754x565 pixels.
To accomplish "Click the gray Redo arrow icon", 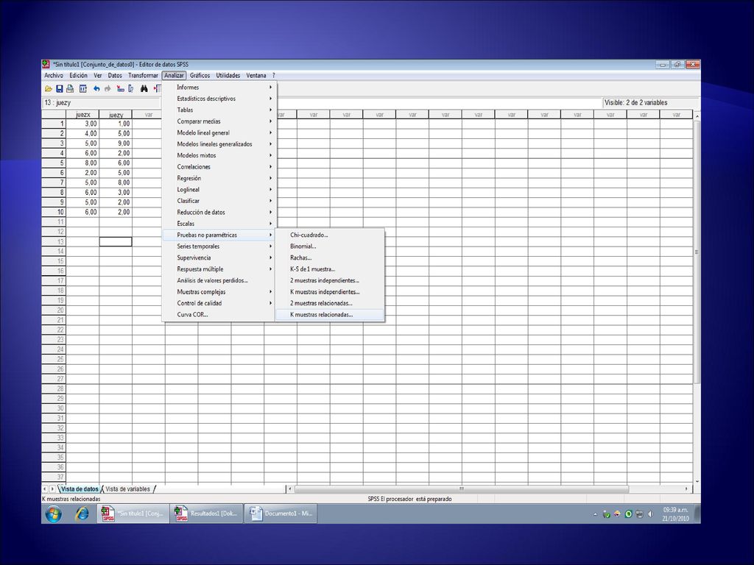I will pos(108,89).
